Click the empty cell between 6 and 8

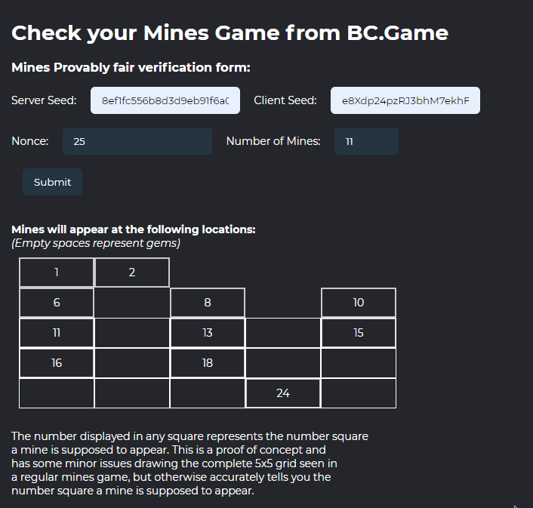[x=132, y=303]
